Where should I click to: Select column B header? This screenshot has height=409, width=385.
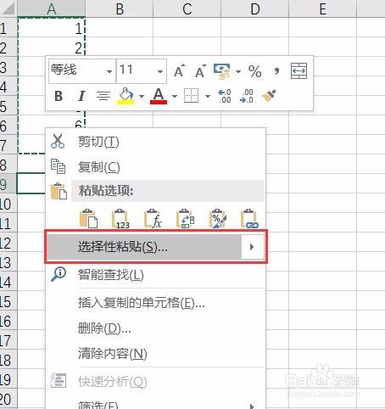point(120,8)
